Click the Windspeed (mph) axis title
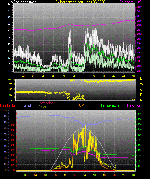The height and width of the screenshot is (179, 150). (x=24, y=2)
